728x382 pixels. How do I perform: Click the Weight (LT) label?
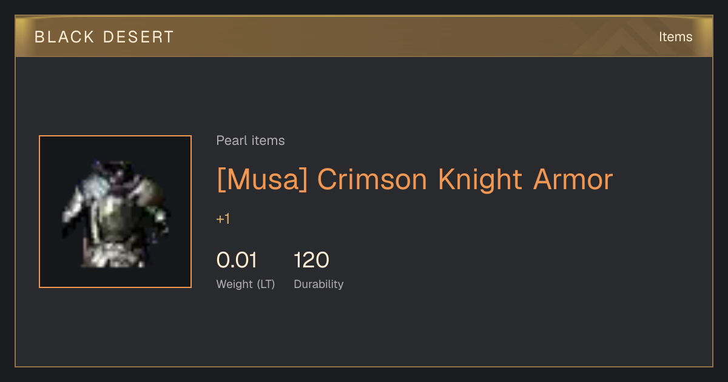(x=246, y=284)
